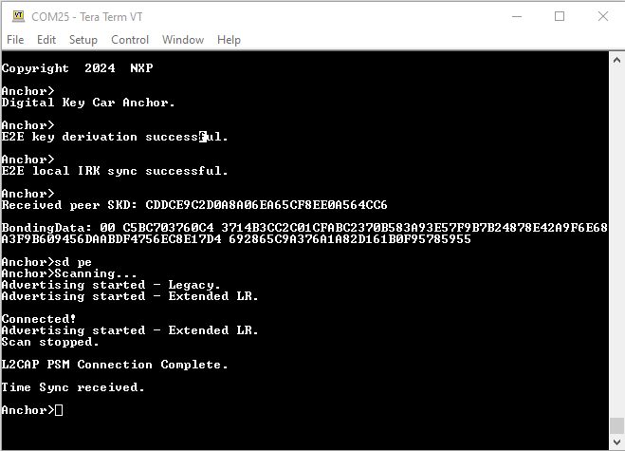
Task: Open the Help menu
Action: pyautogui.click(x=229, y=40)
